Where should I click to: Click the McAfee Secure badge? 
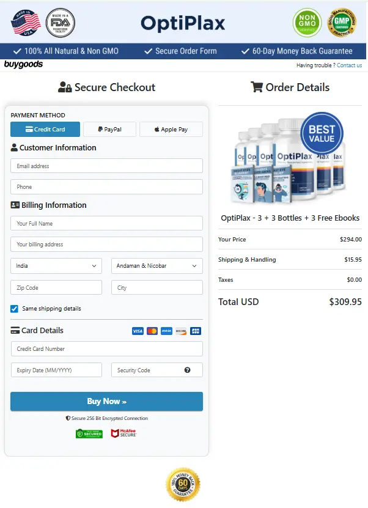click(122, 434)
